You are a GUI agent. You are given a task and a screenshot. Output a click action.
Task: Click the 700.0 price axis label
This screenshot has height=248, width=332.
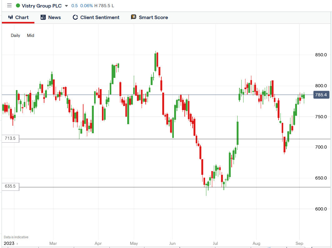click(321, 147)
